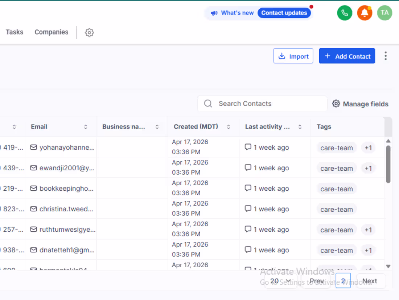Image resolution: width=399 pixels, height=300 pixels.
Task: Click phone number starting 419-
Action: point(13,147)
